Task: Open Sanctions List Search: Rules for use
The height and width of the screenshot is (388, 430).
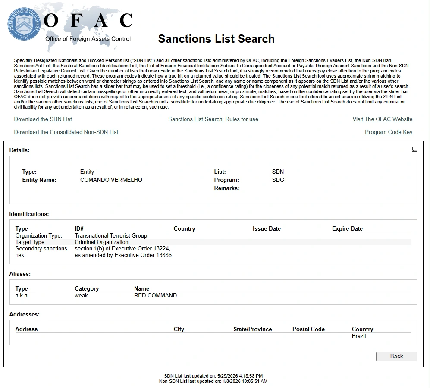Action: [x=213, y=119]
